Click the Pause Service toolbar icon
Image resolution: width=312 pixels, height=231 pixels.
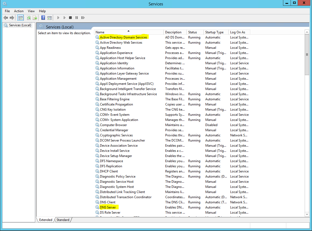coord(77,18)
